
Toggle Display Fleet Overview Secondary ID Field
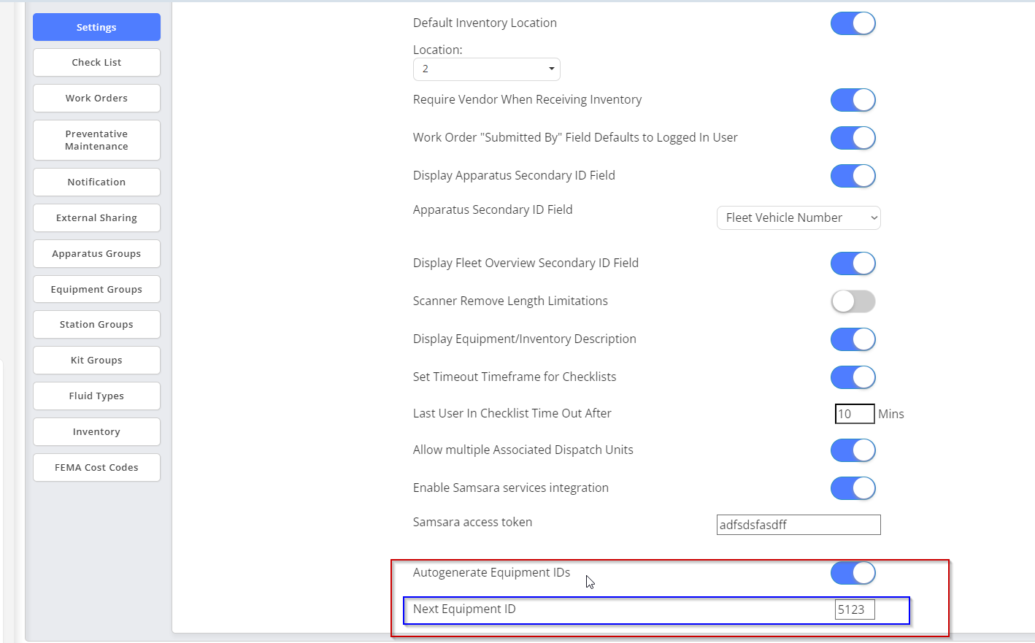click(853, 263)
